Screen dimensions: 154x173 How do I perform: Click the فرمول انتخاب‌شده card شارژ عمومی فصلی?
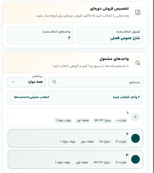pos(110,35)
